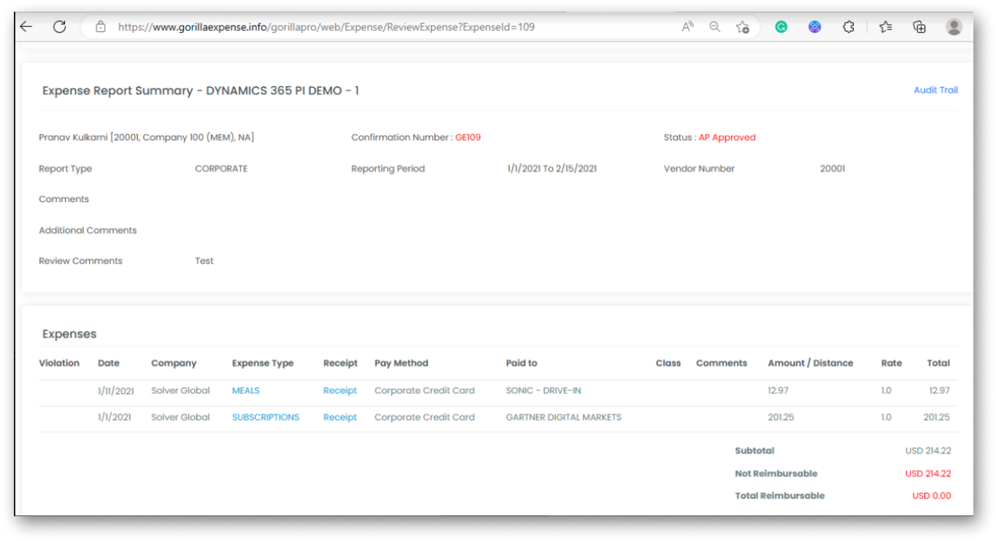Open the Receipt link for SONIC - DRIVE-IN
The width and height of the screenshot is (996, 541).
pyautogui.click(x=340, y=391)
